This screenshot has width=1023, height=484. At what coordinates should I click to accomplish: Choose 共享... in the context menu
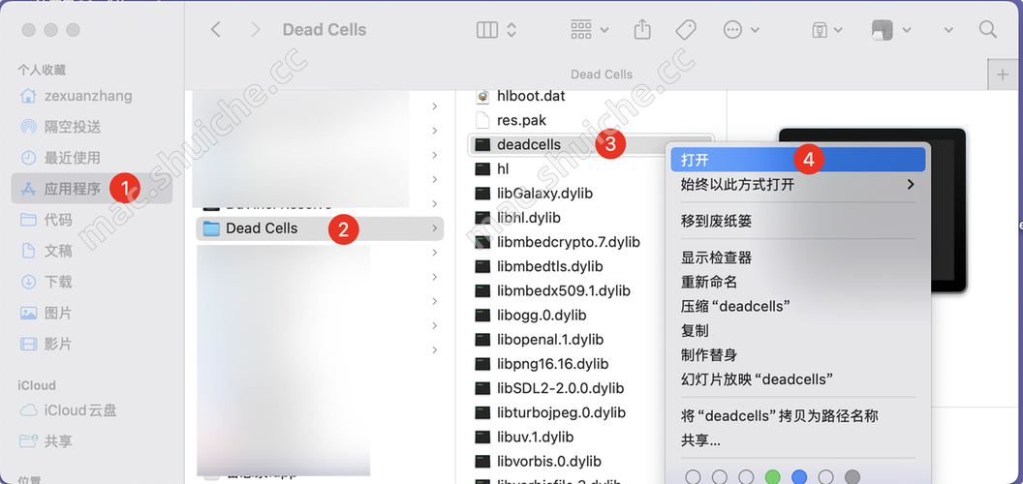tap(797, 440)
